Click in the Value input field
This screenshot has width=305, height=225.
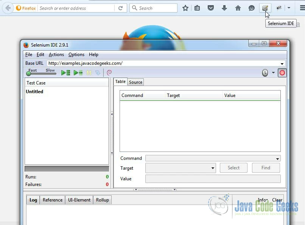click(213, 179)
